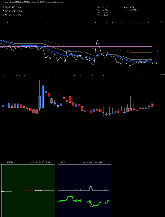Click the 'Avg V: 0 M' value

(x=129, y=7)
